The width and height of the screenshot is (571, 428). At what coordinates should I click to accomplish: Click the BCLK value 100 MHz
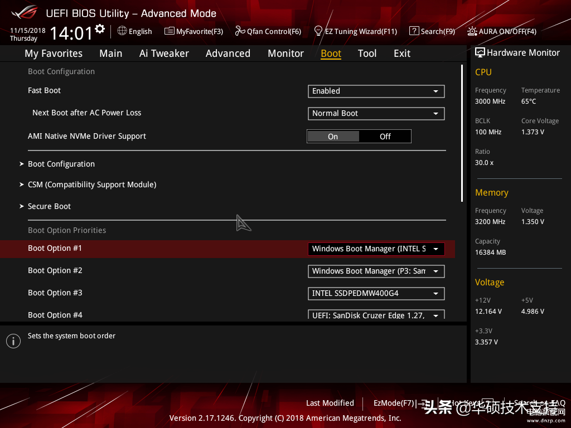click(x=488, y=132)
